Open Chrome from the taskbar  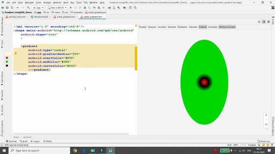pos(75,151)
